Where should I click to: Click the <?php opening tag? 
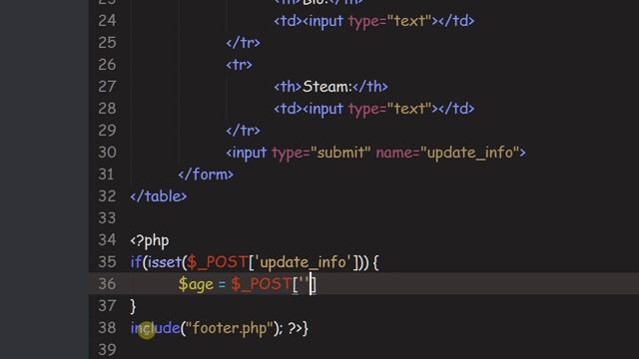150,240
